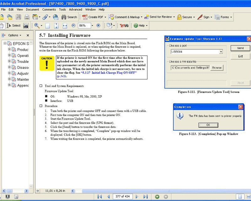Image resolution: width=251 pixels, height=201 pixels.
Task: Pick the Zoom In magnifier tool
Action: (x=37, y=26)
